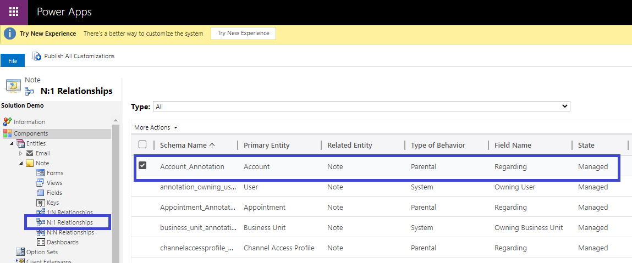This screenshot has height=263, width=632.
Task: Select N:N Relationships in tree
Action: pos(70,232)
